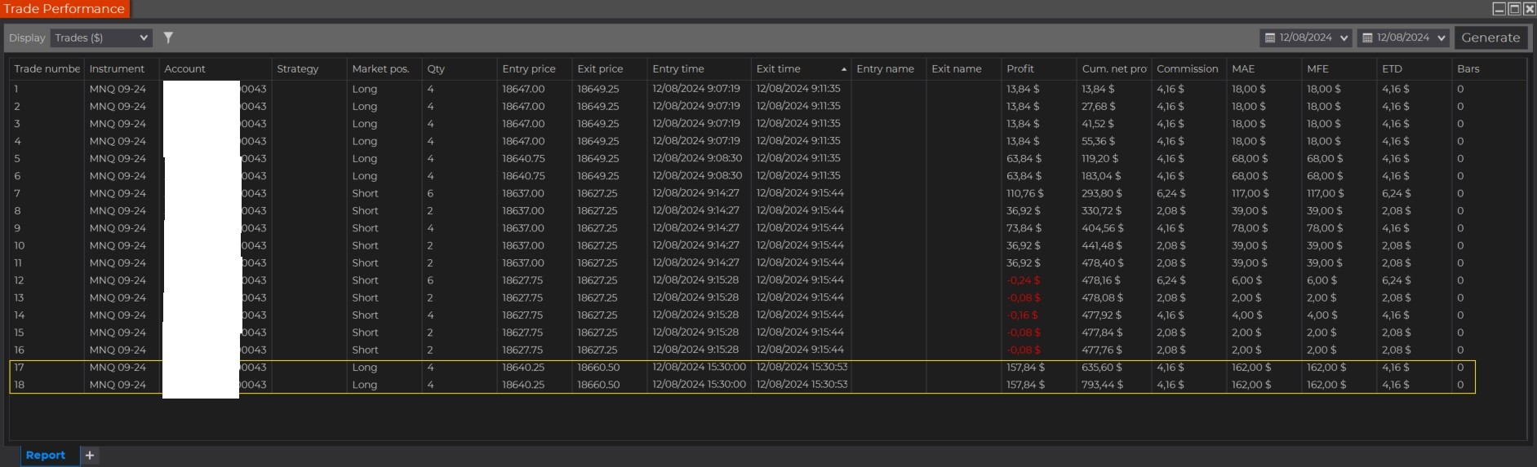Select trade number 17 row cell
The image size is (1537, 467).
(47, 368)
